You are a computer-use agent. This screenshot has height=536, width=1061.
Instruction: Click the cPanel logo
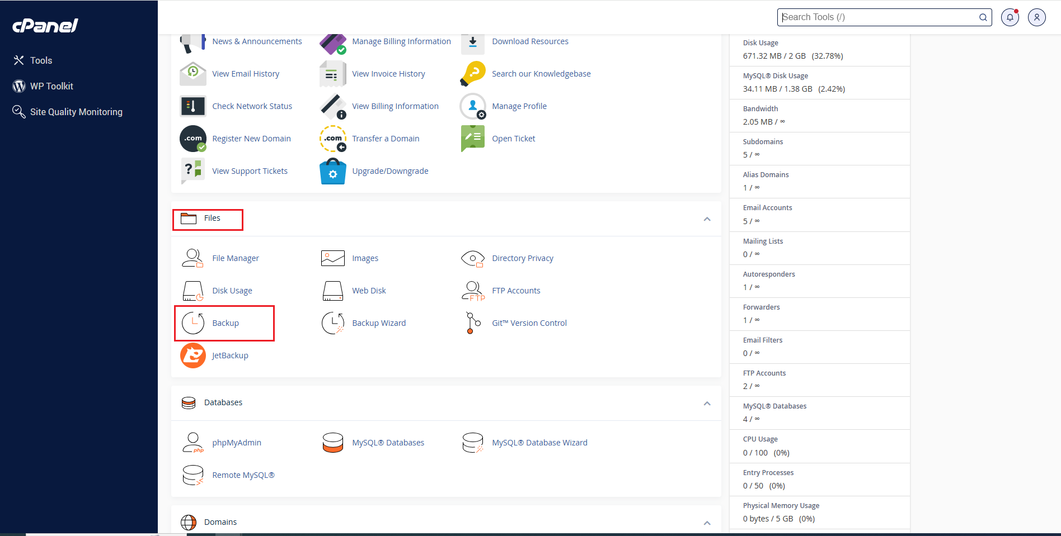pos(45,26)
